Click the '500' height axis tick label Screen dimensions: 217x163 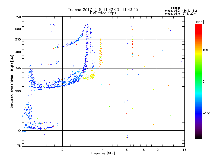click(x=18, y=39)
